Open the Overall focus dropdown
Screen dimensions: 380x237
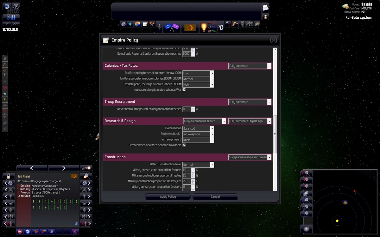198,129
